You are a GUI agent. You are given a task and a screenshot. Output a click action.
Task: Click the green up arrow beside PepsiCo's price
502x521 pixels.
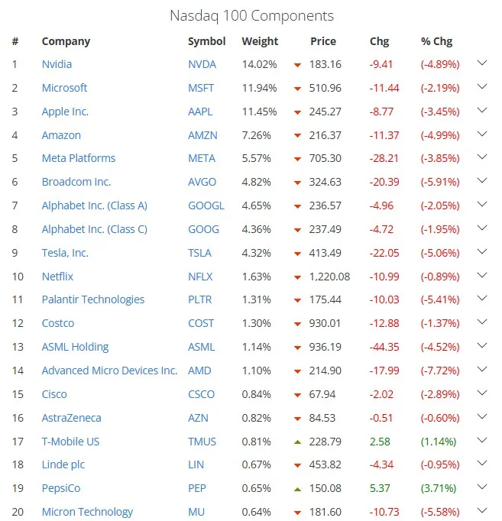pyautogui.click(x=297, y=489)
